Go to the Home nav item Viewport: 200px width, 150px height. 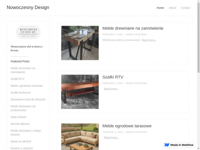click(160, 8)
